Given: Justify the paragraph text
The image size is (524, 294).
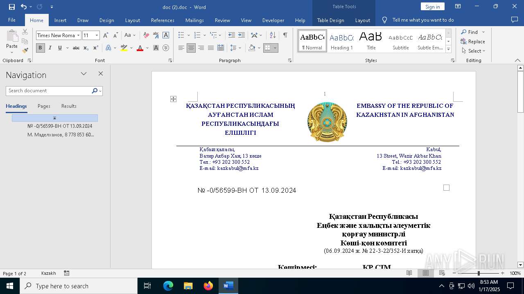Looking at the screenshot, I should (x=211, y=48).
